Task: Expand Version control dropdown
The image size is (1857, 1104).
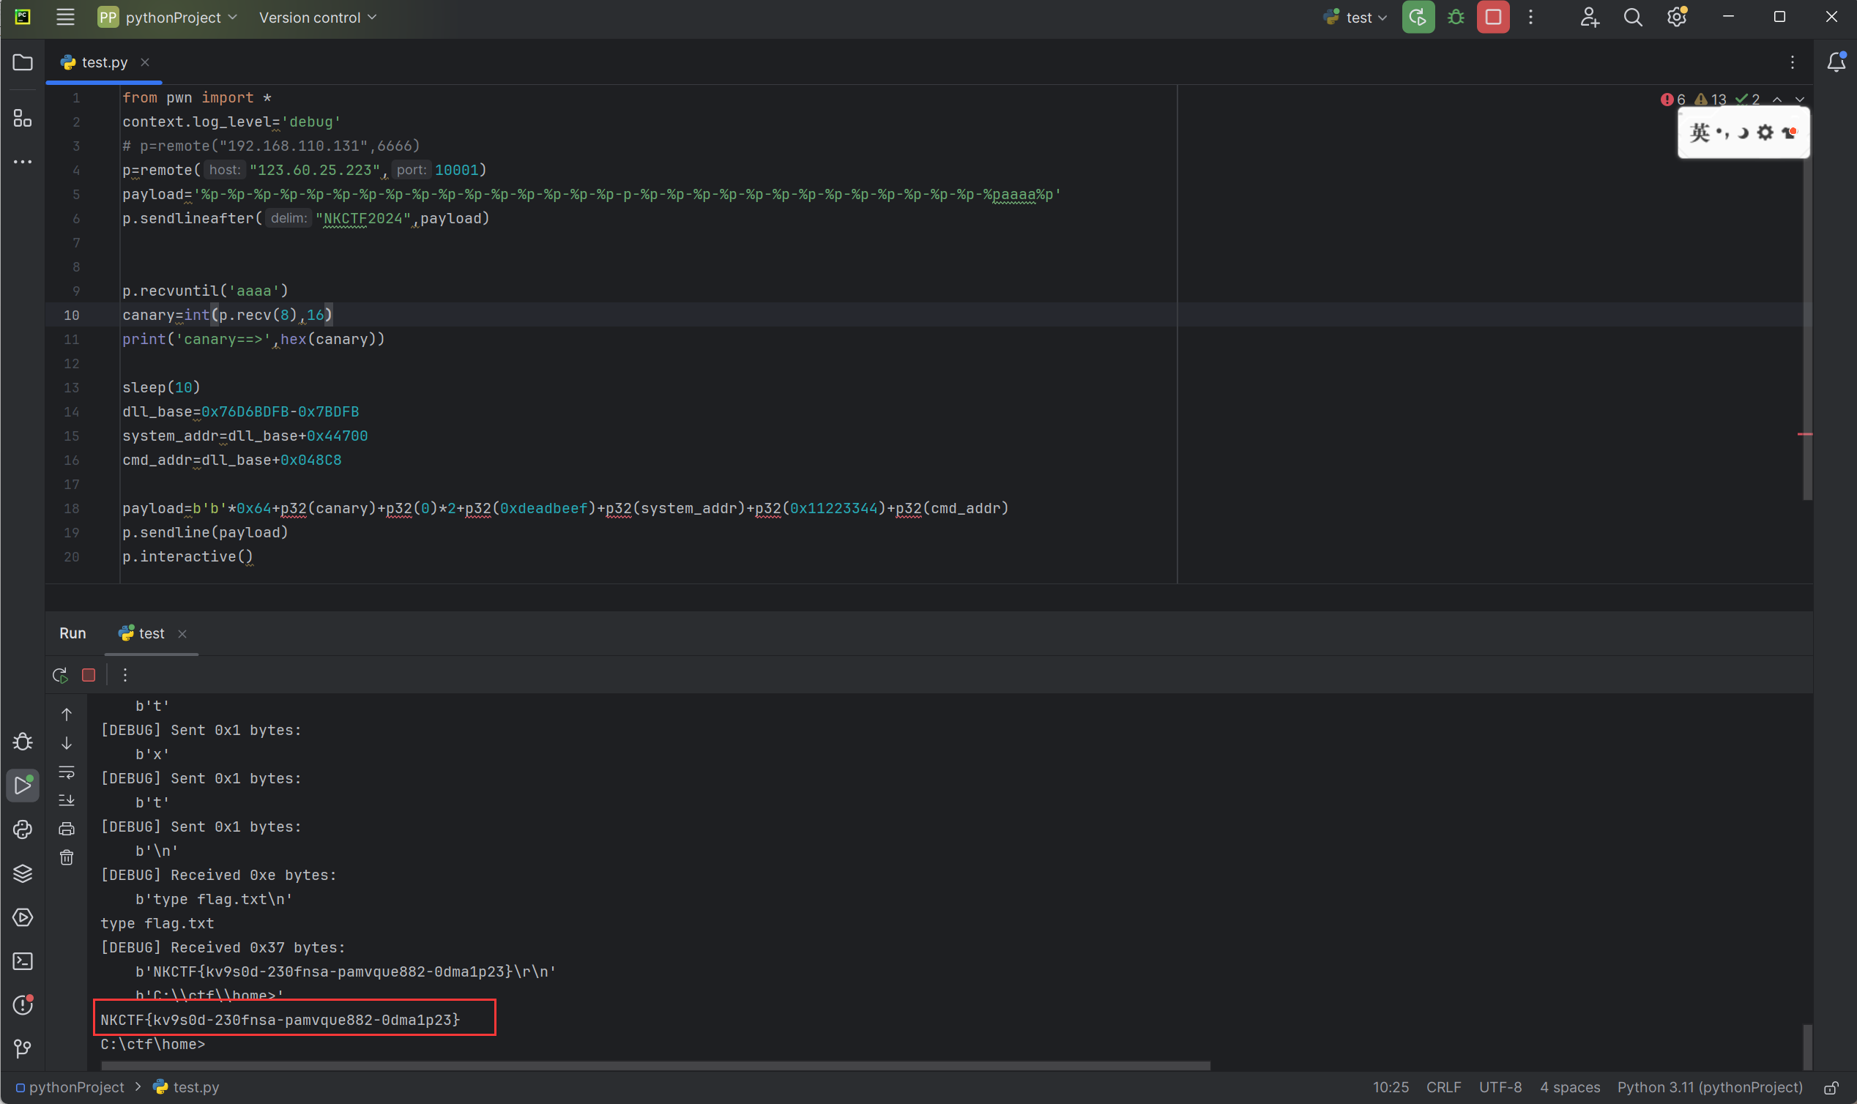Action: [318, 17]
